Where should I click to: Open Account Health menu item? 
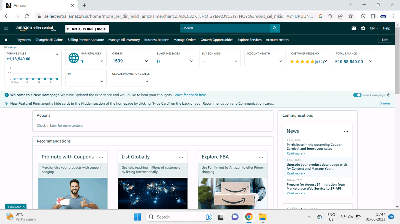pyautogui.click(x=277, y=40)
